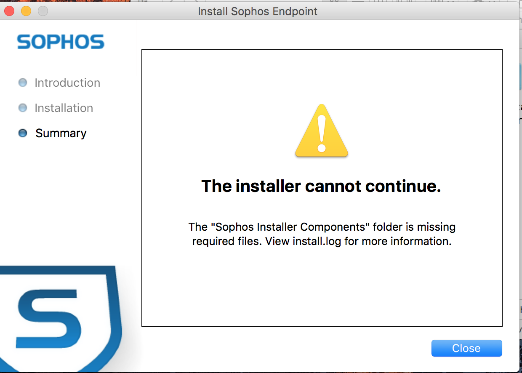Image resolution: width=522 pixels, height=373 pixels.
Task: Click the blue Close button
Action: pyautogui.click(x=466, y=348)
